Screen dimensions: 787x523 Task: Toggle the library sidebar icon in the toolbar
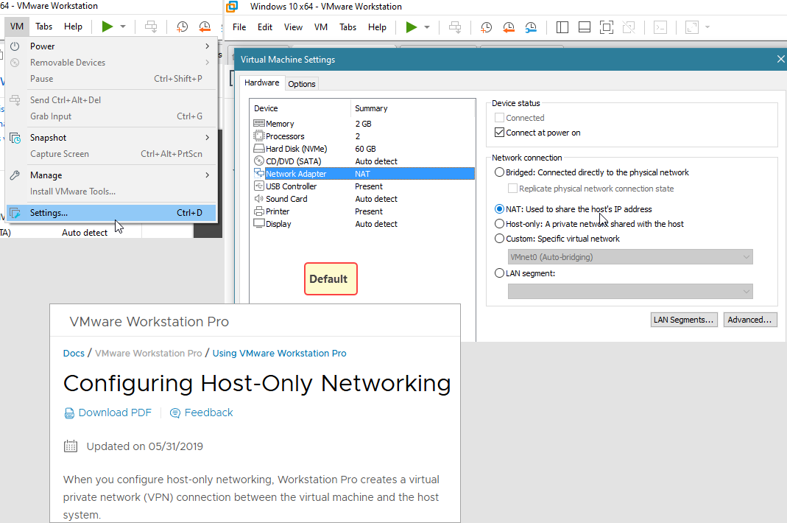pos(562,27)
